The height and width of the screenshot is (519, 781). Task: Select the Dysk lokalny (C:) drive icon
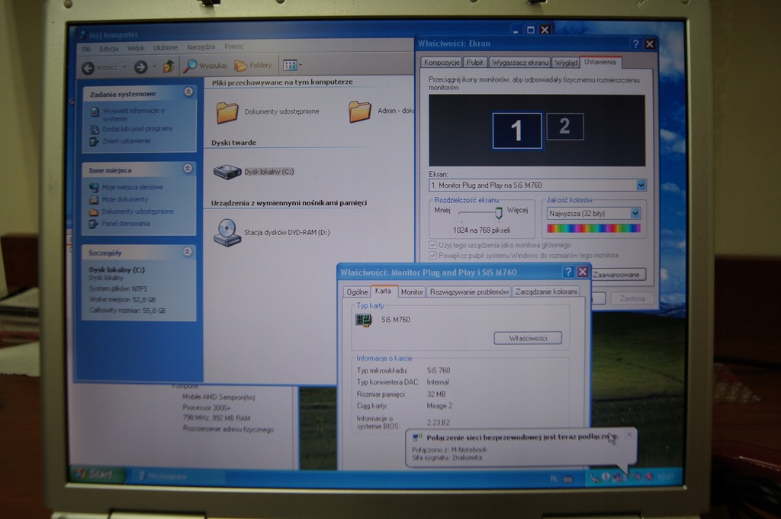[227, 172]
